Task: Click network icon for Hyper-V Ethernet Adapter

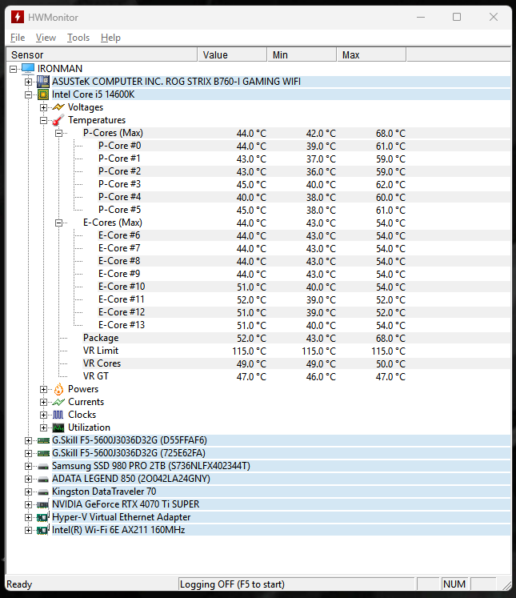Action: [x=43, y=517]
